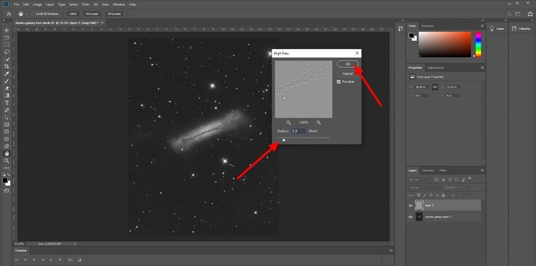Link width and height in Properties

[x=435, y=87]
